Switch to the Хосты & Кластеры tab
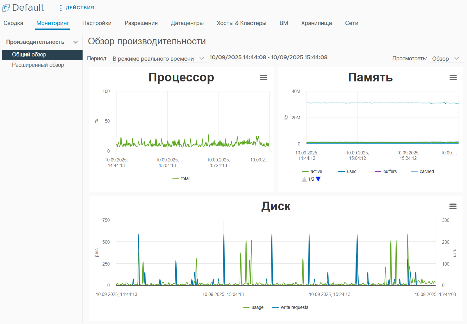This screenshot has height=324, width=467. click(242, 23)
